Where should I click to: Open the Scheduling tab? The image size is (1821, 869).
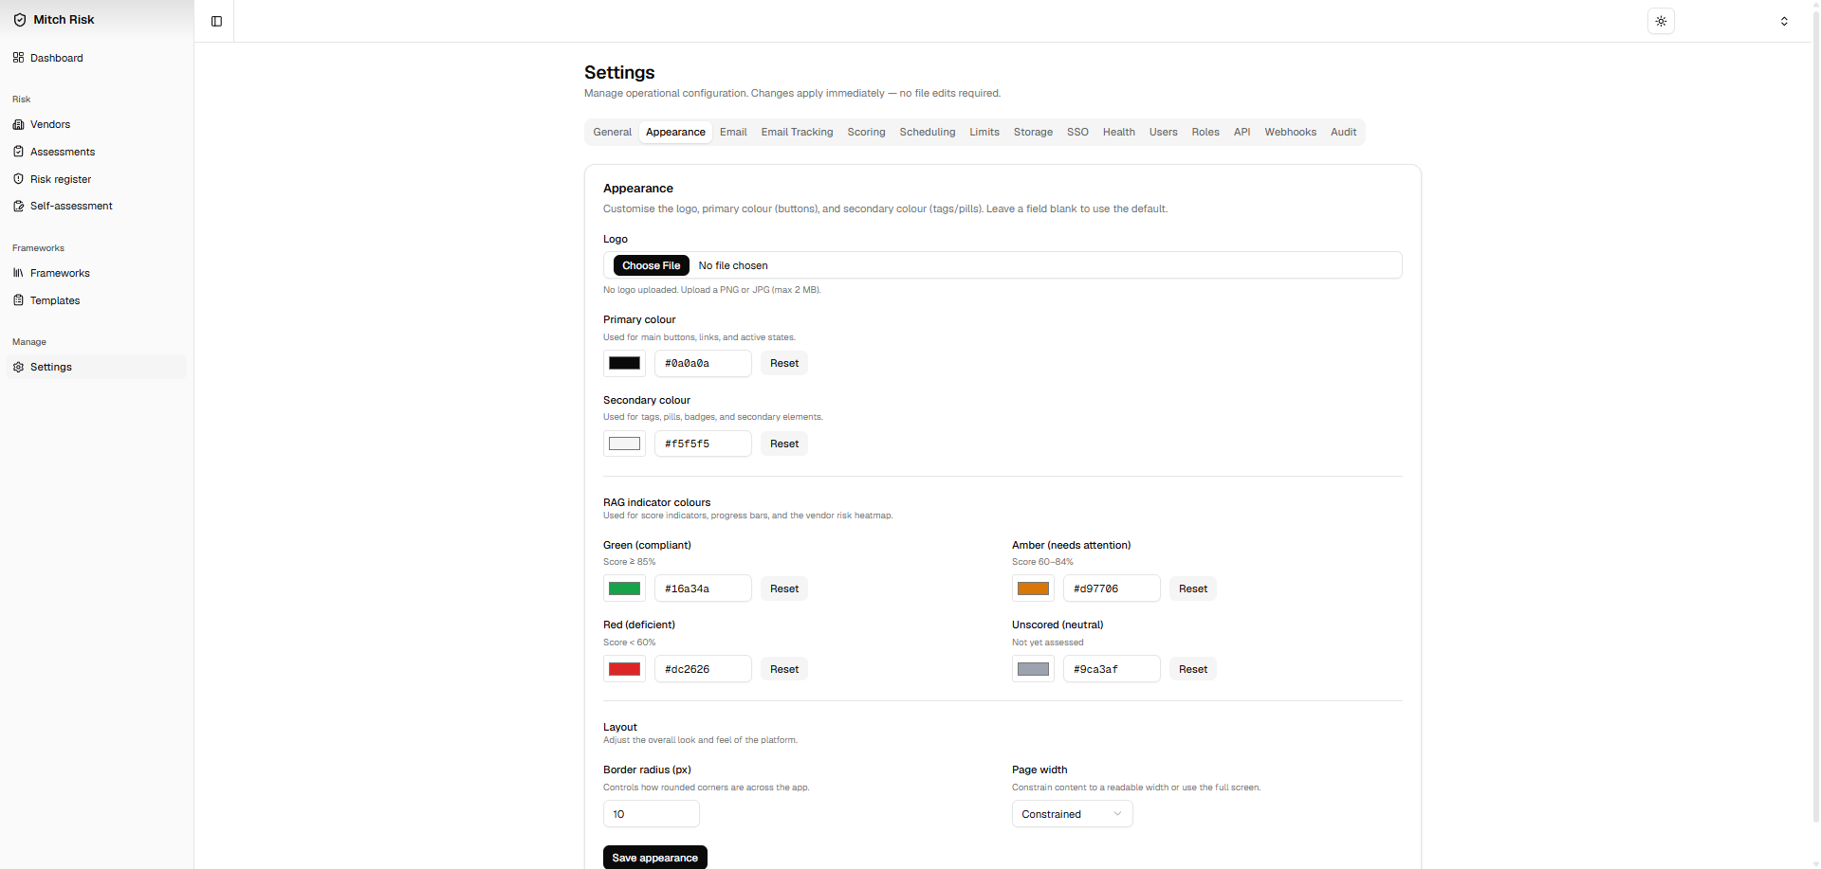[928, 132]
